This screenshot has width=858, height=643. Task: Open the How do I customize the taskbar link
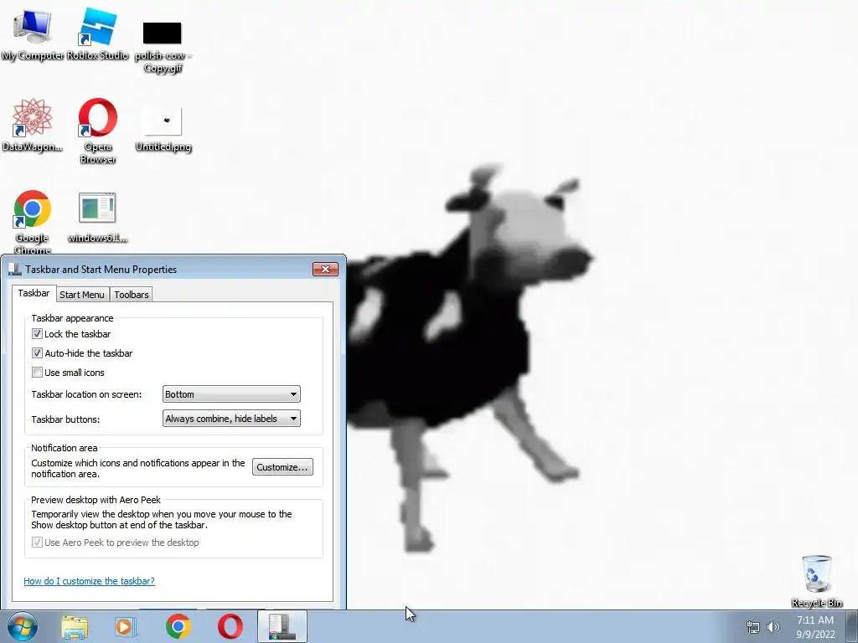pyautogui.click(x=89, y=581)
